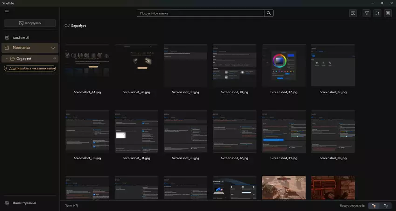Click the search magnifier icon
The width and height of the screenshot is (396, 211).
(x=269, y=13)
